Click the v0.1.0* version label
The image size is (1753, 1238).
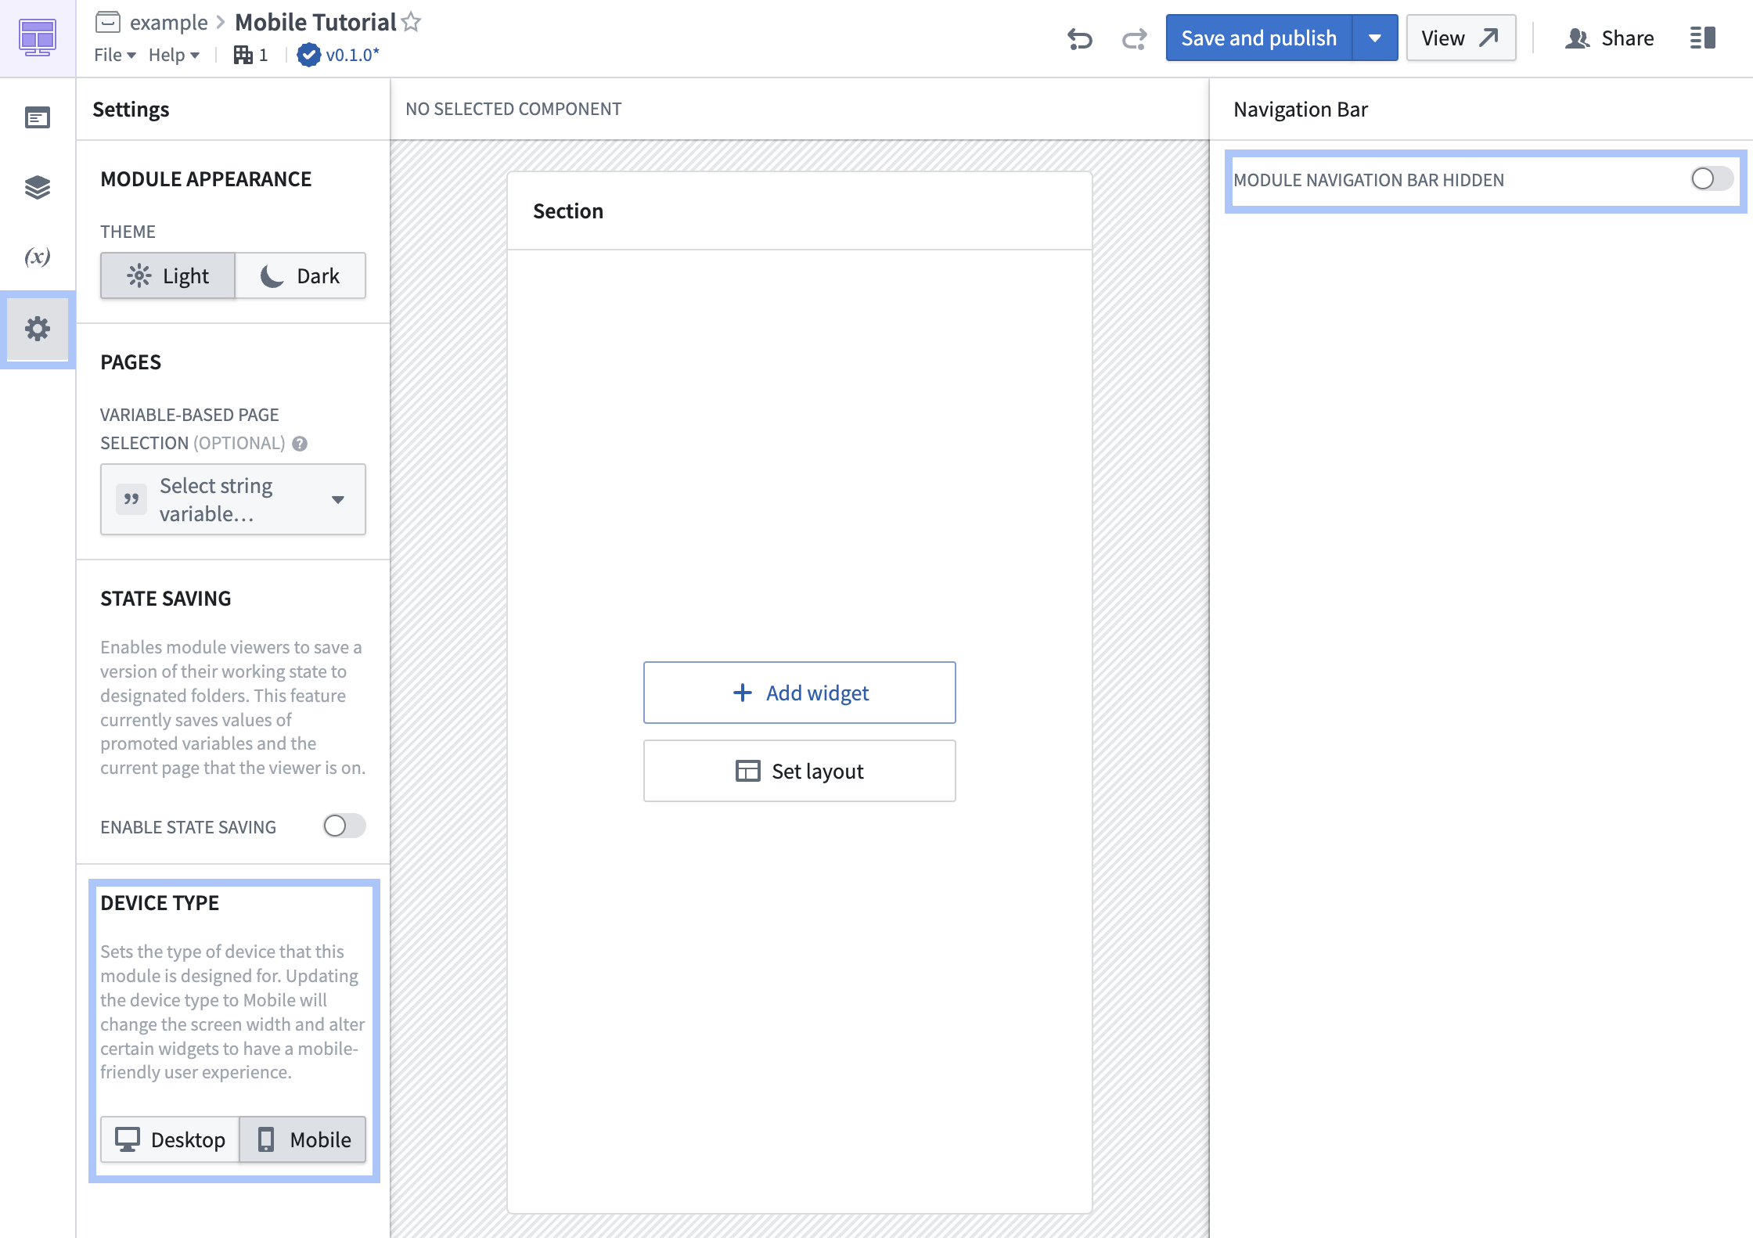[352, 55]
